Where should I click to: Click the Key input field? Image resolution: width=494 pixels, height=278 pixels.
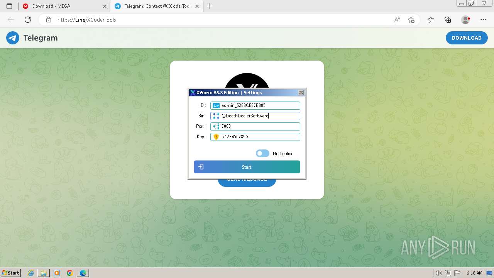click(x=255, y=137)
